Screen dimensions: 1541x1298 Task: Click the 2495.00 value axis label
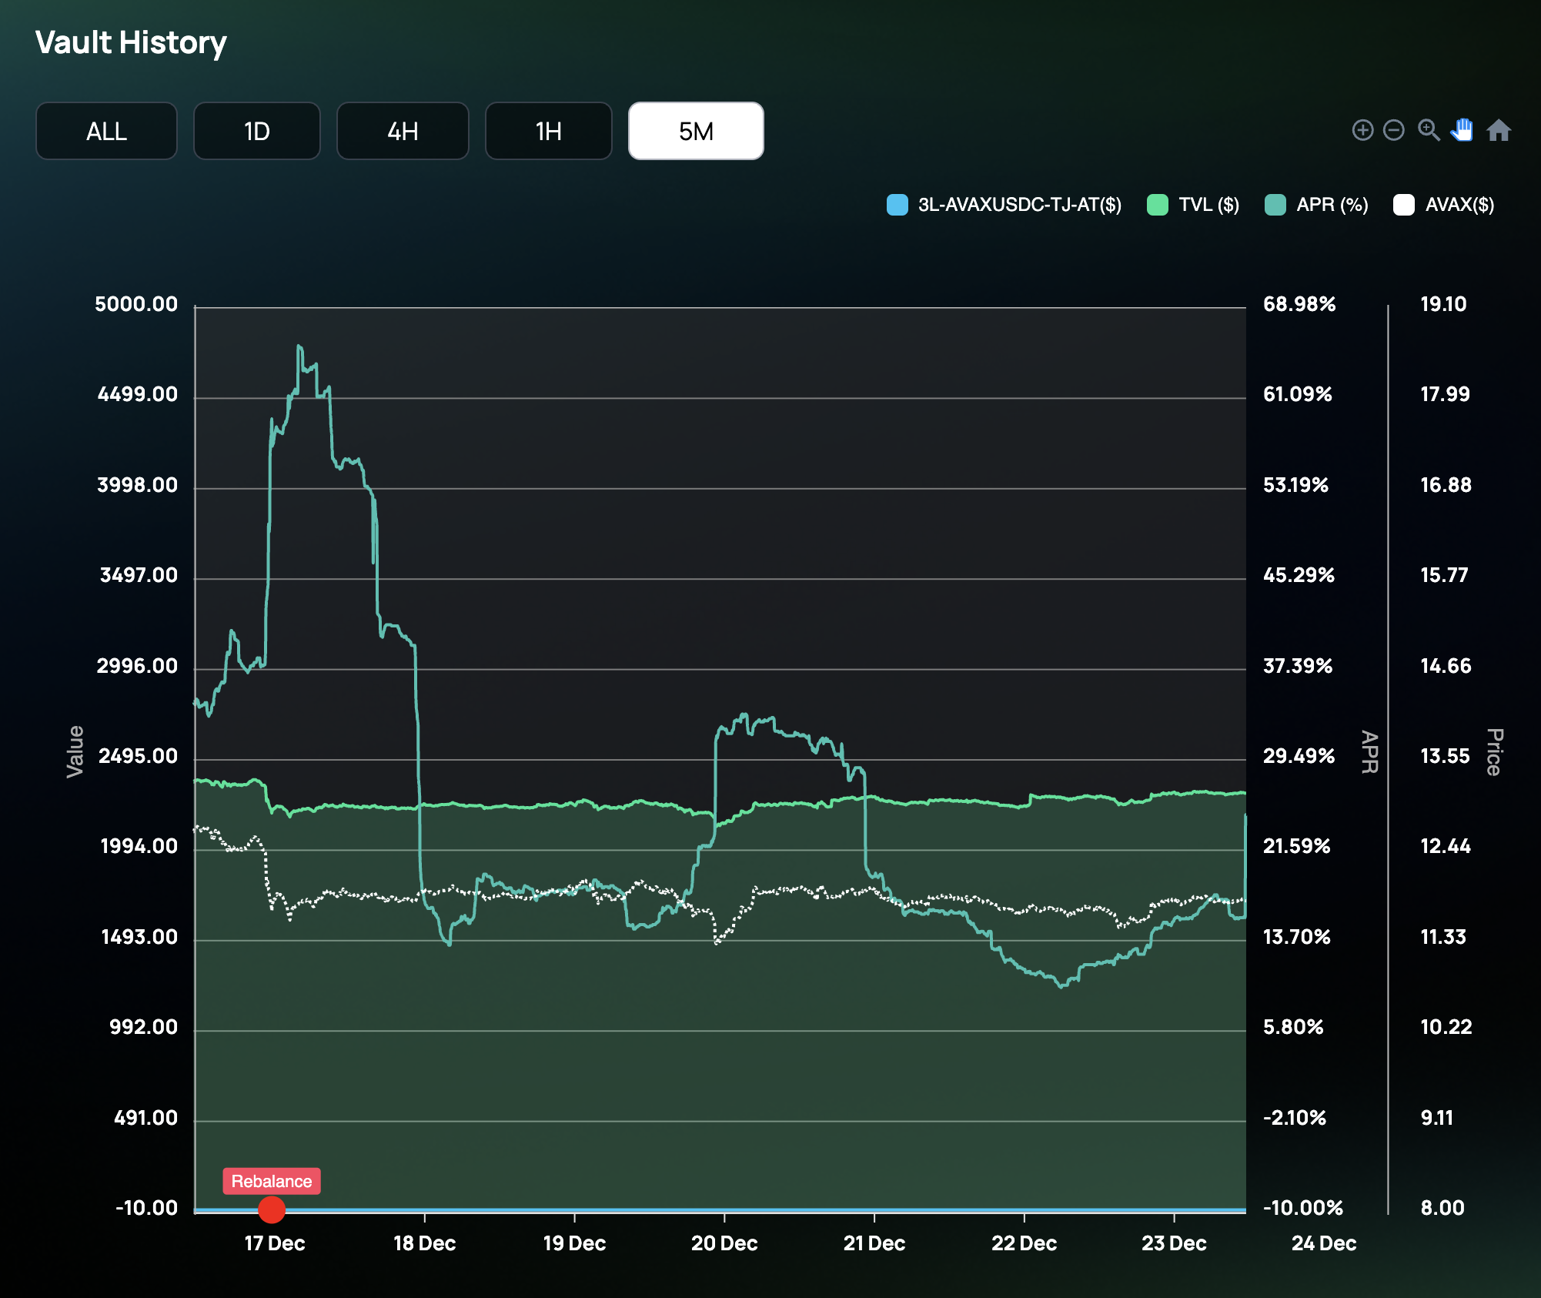tap(138, 756)
